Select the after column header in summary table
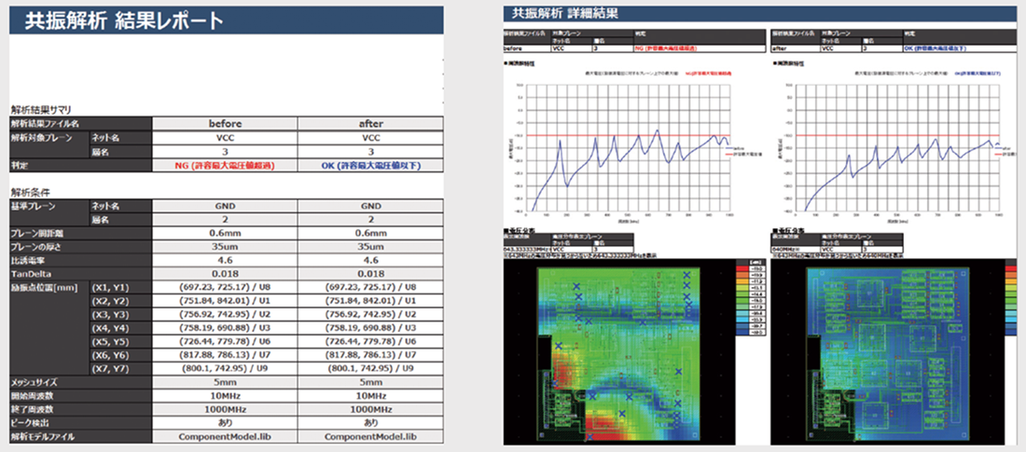This screenshot has height=452, width=1026. [370, 122]
